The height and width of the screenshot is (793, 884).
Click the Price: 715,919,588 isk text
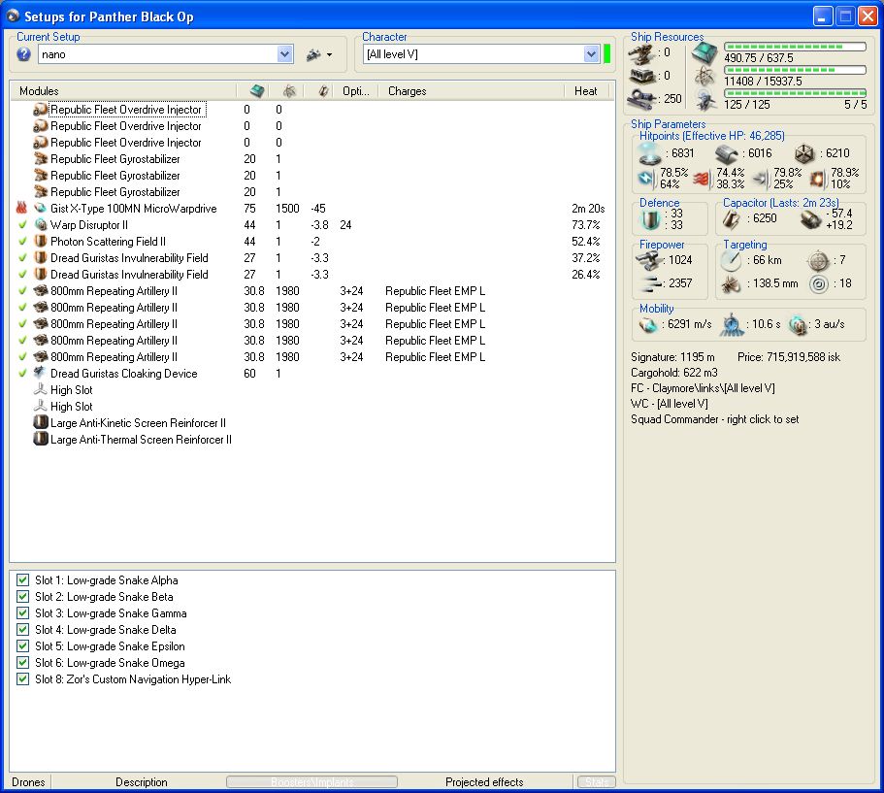789,357
